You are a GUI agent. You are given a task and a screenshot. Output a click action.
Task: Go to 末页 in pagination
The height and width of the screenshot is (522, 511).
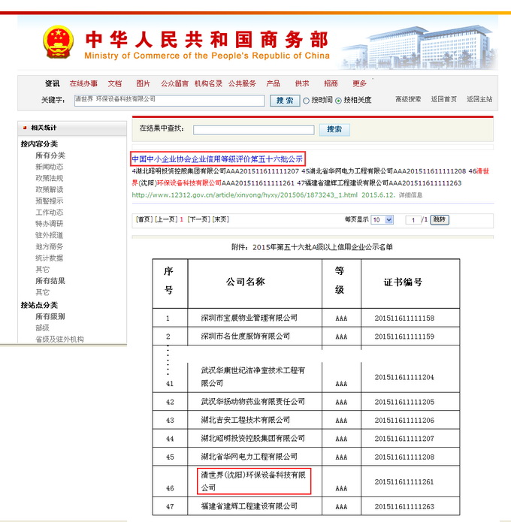[220, 219]
